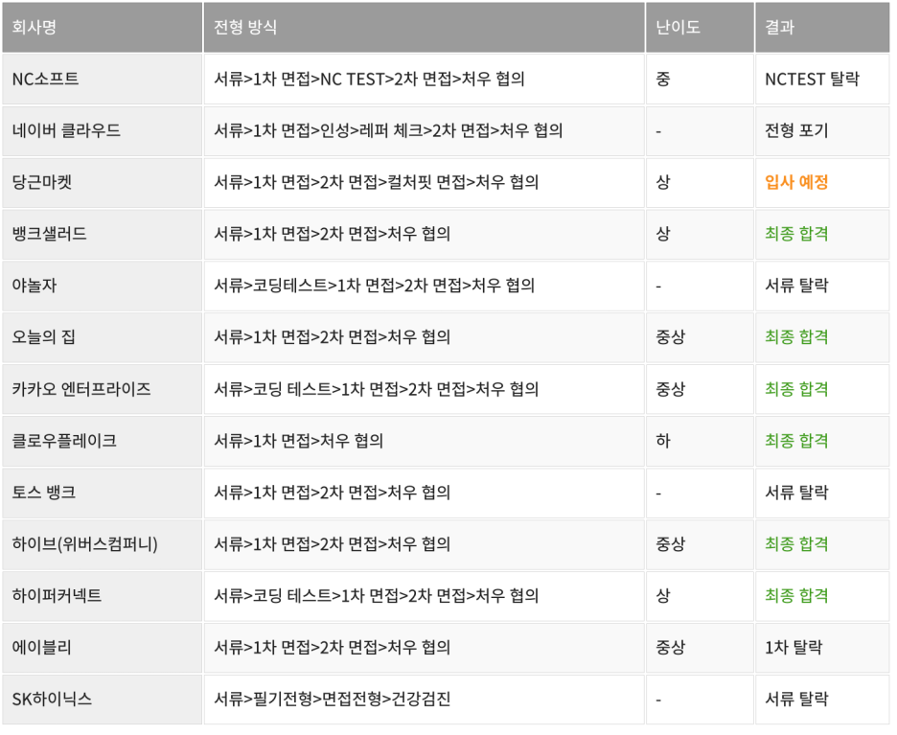Click the 최종 합격 result for 오늘의 집

tap(794, 337)
